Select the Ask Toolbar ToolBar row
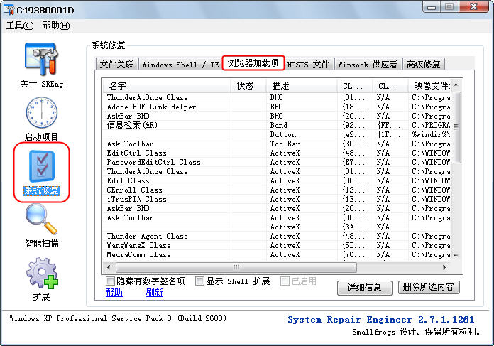Screen dimensions: 494x346 (277, 144)
